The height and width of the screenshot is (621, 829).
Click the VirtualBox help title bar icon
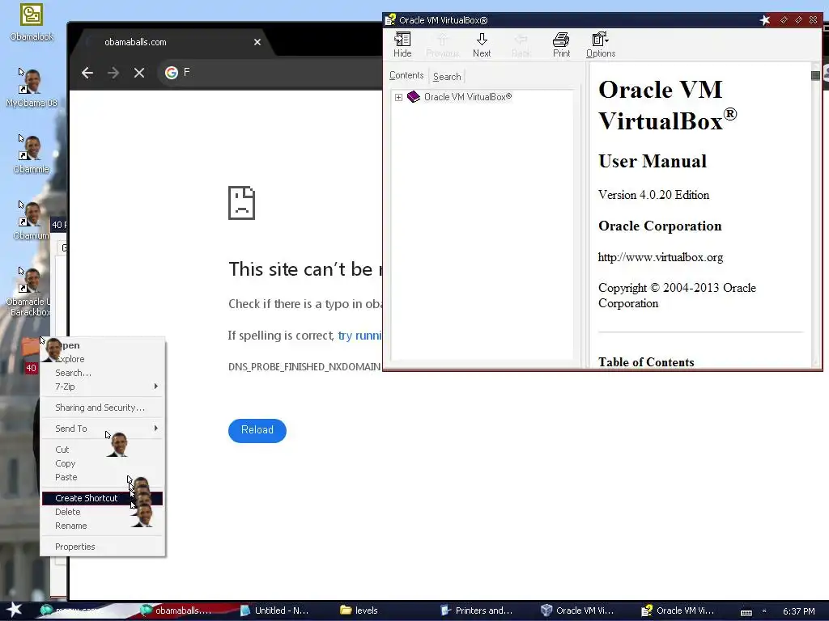[390, 20]
